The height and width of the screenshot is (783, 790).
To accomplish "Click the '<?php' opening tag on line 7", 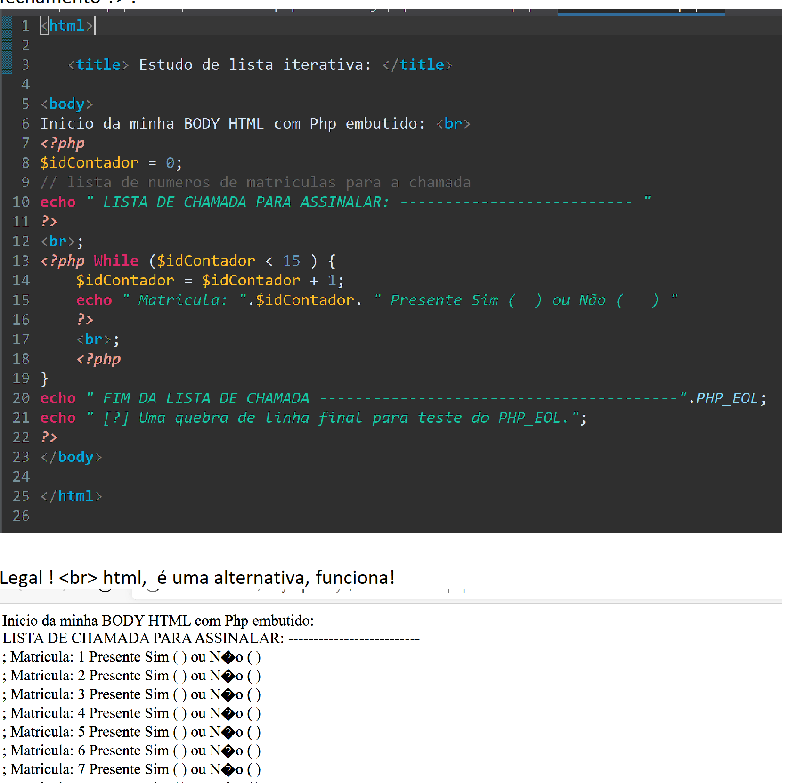I will 63,143.
